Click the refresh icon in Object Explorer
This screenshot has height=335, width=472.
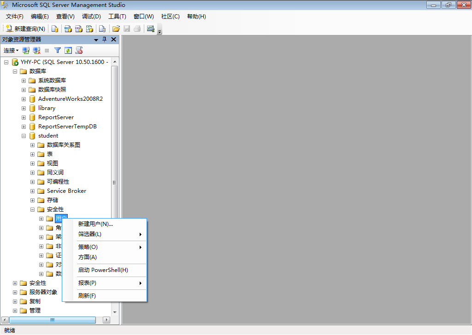68,51
